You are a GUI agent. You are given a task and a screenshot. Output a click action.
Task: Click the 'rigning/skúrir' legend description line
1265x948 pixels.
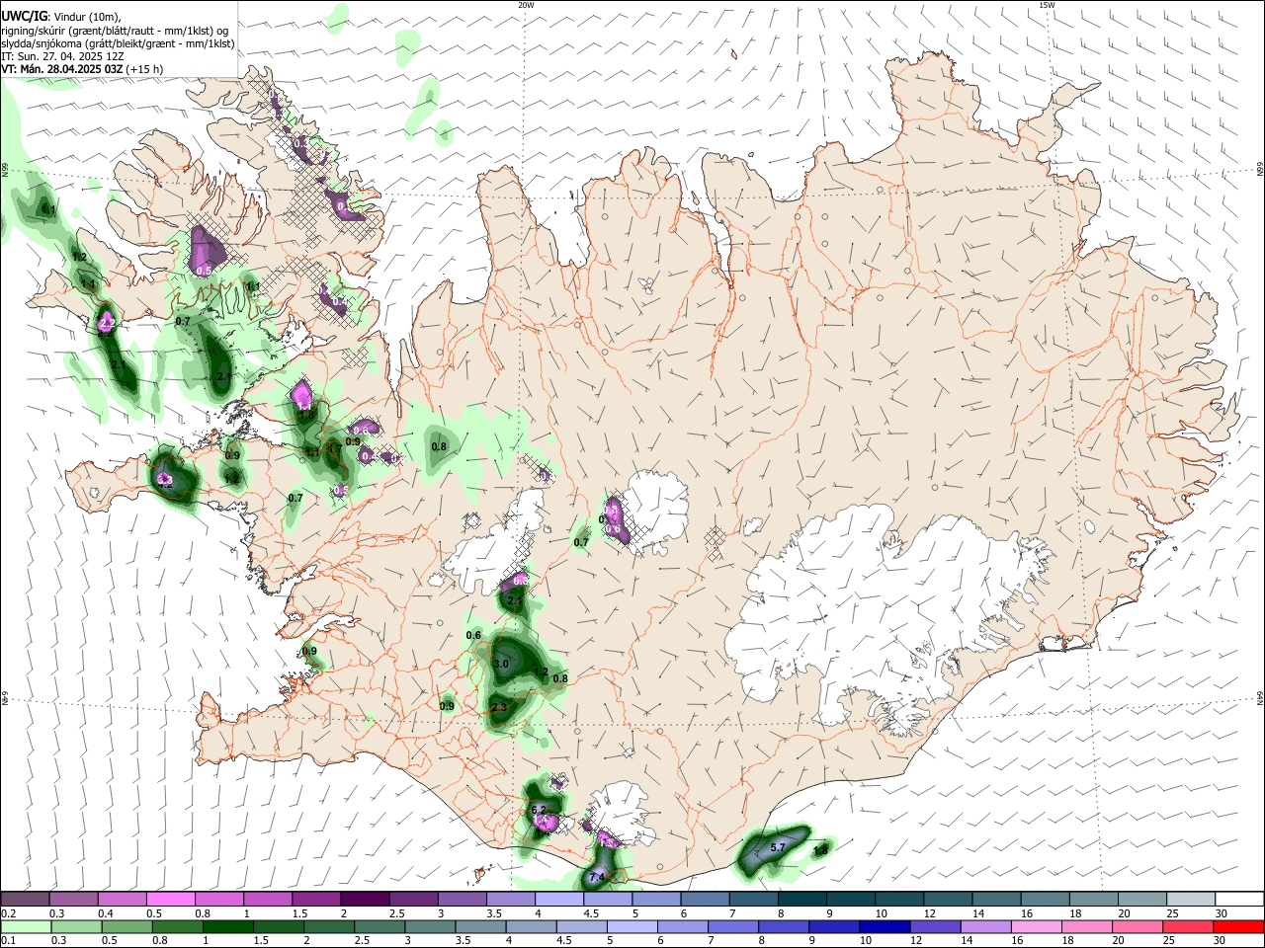tap(115, 31)
